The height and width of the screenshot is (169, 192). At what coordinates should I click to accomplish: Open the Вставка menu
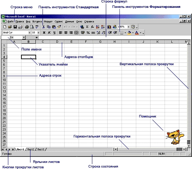coord(37,21)
